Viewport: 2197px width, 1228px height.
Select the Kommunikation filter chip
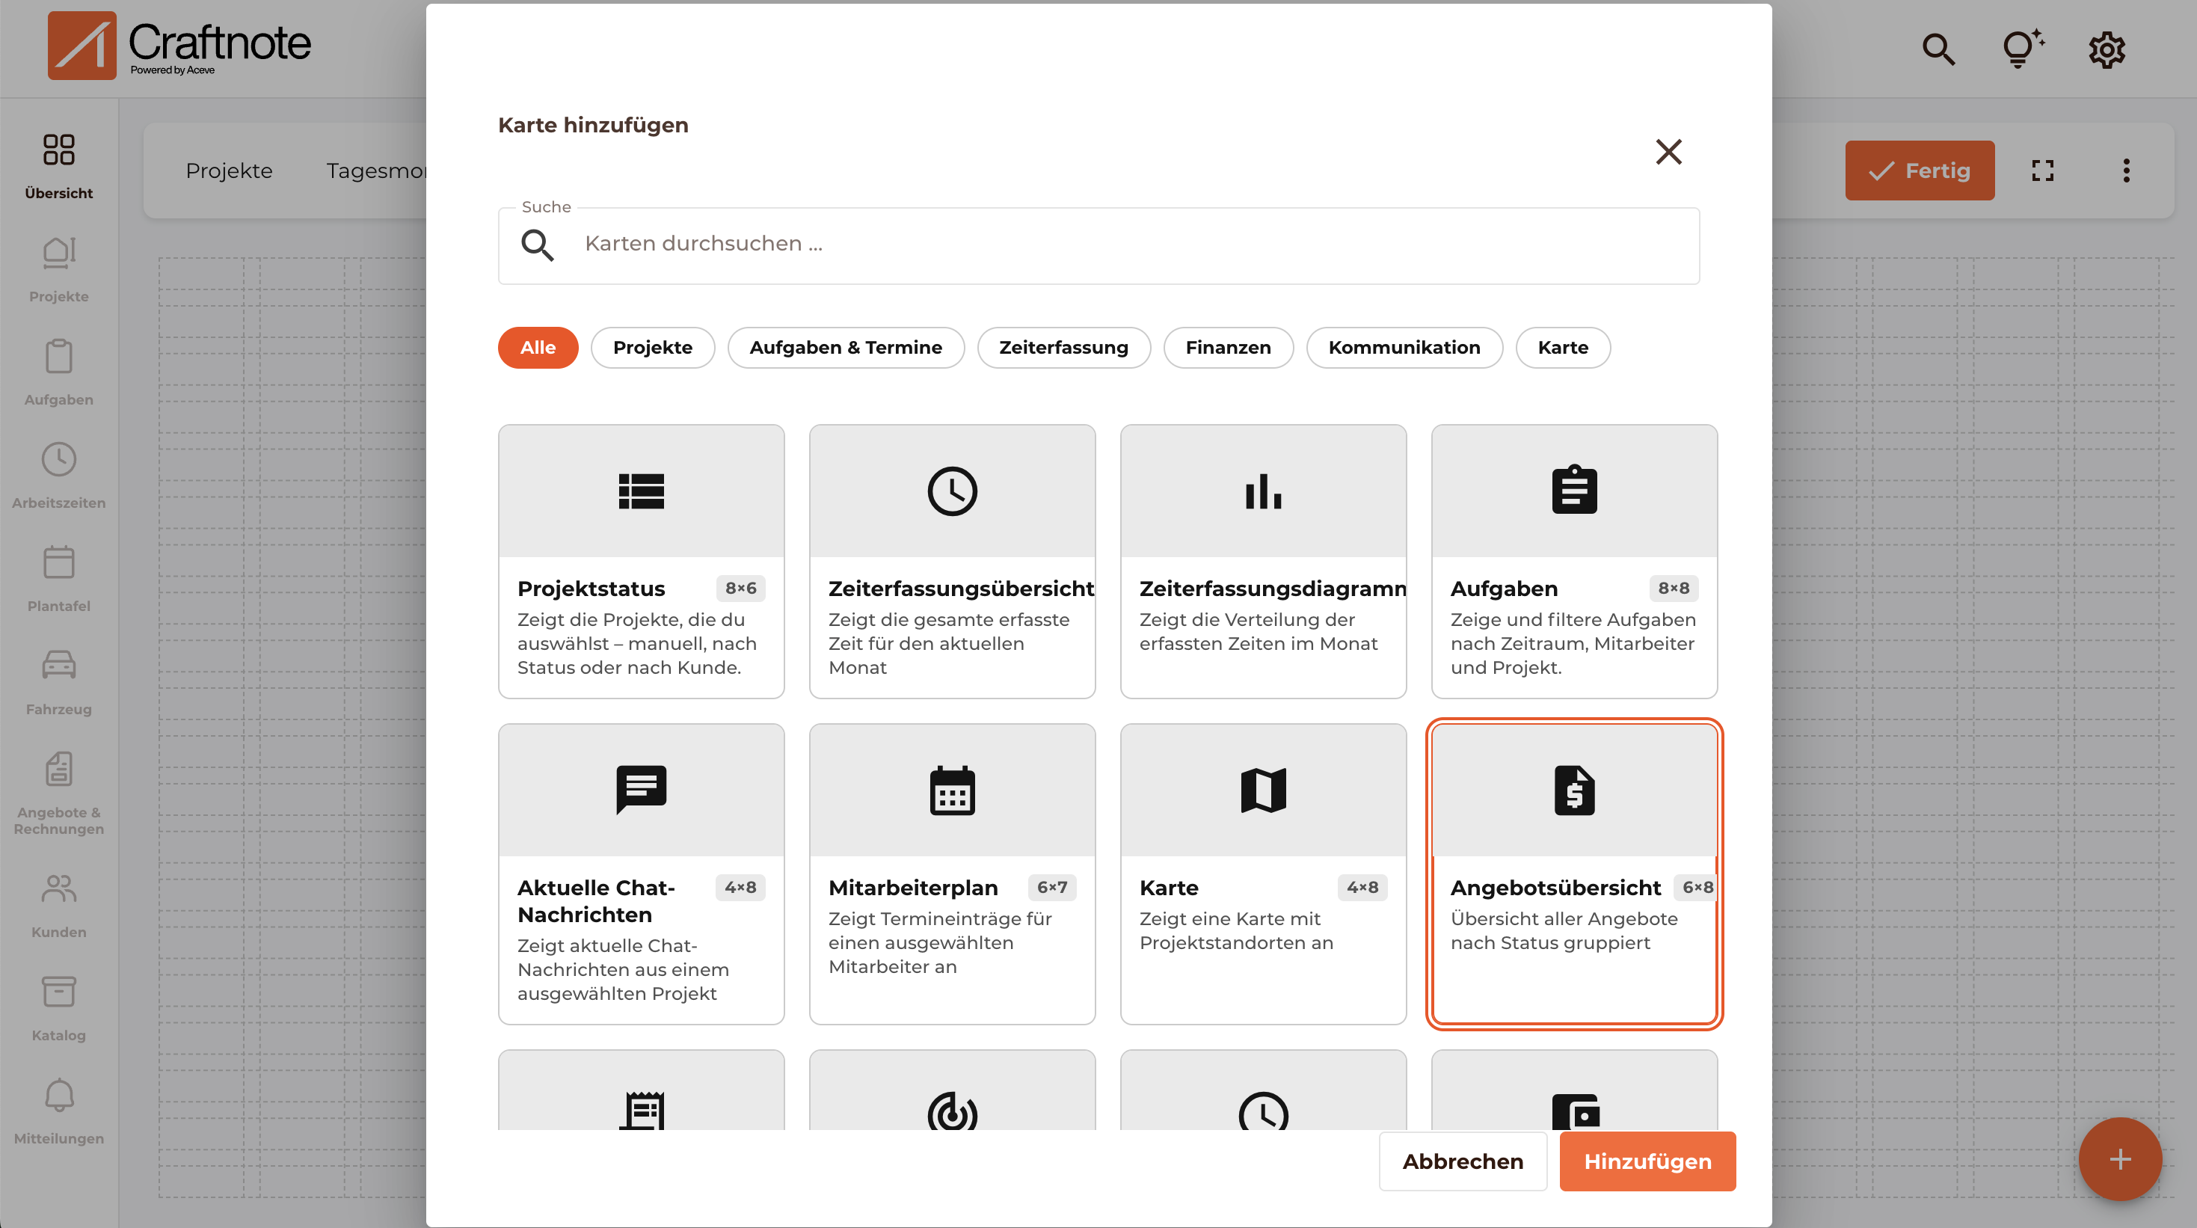click(x=1404, y=347)
